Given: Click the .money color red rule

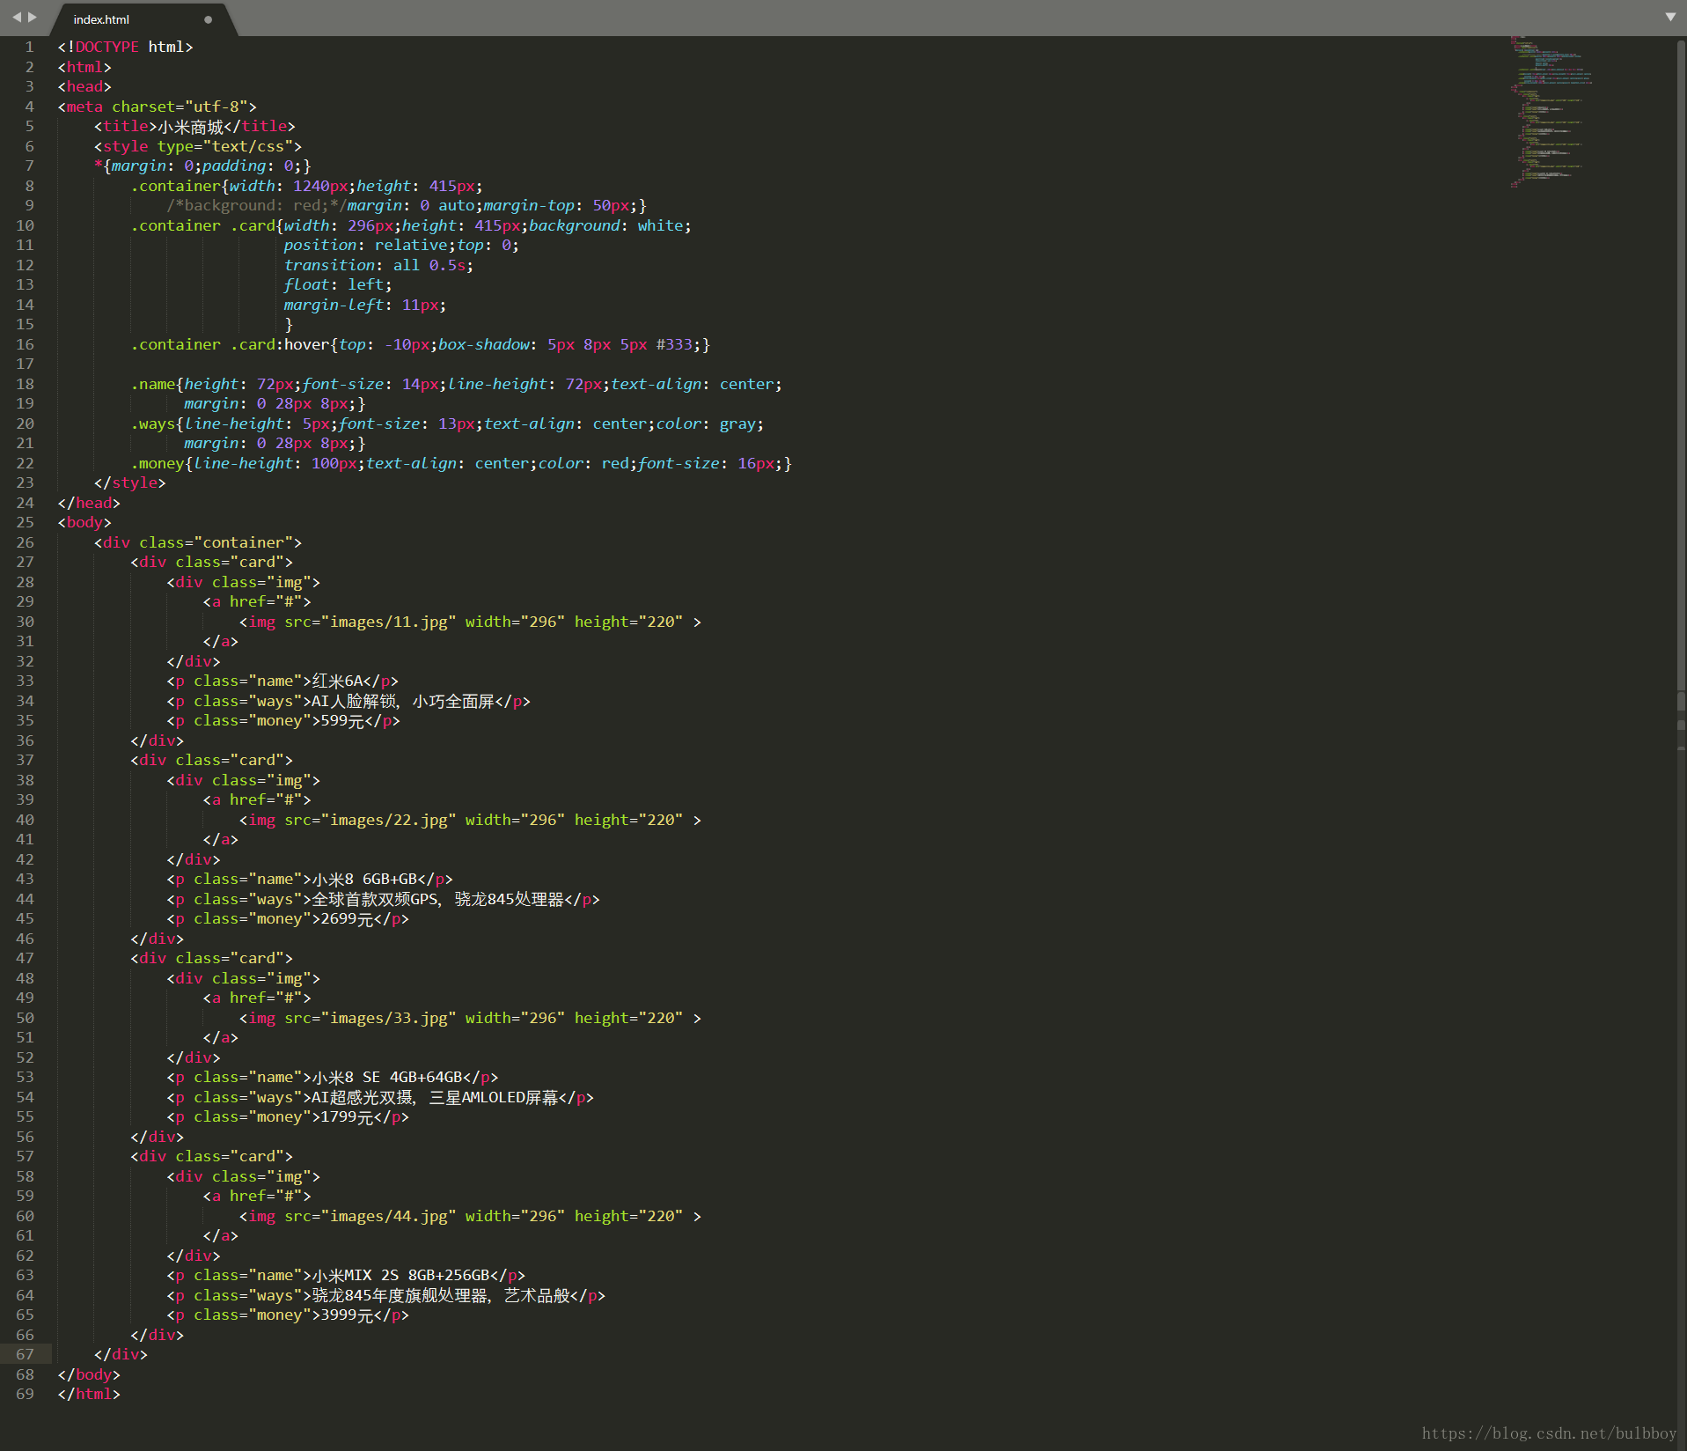Looking at the screenshot, I should click(461, 463).
